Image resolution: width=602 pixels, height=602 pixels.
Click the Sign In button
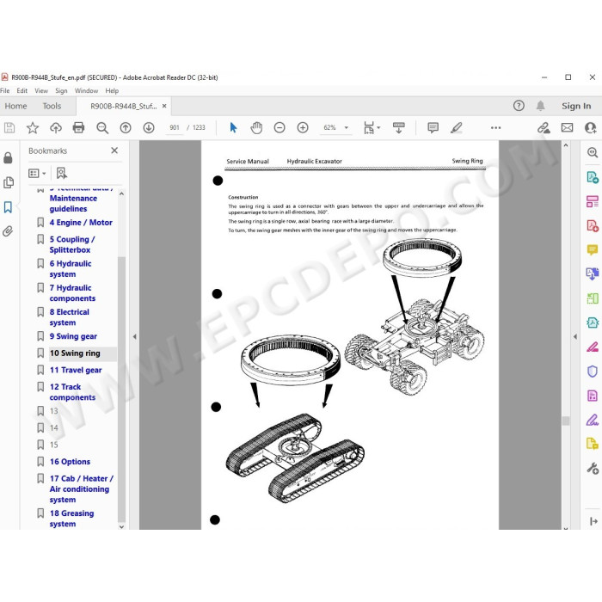pyautogui.click(x=576, y=106)
